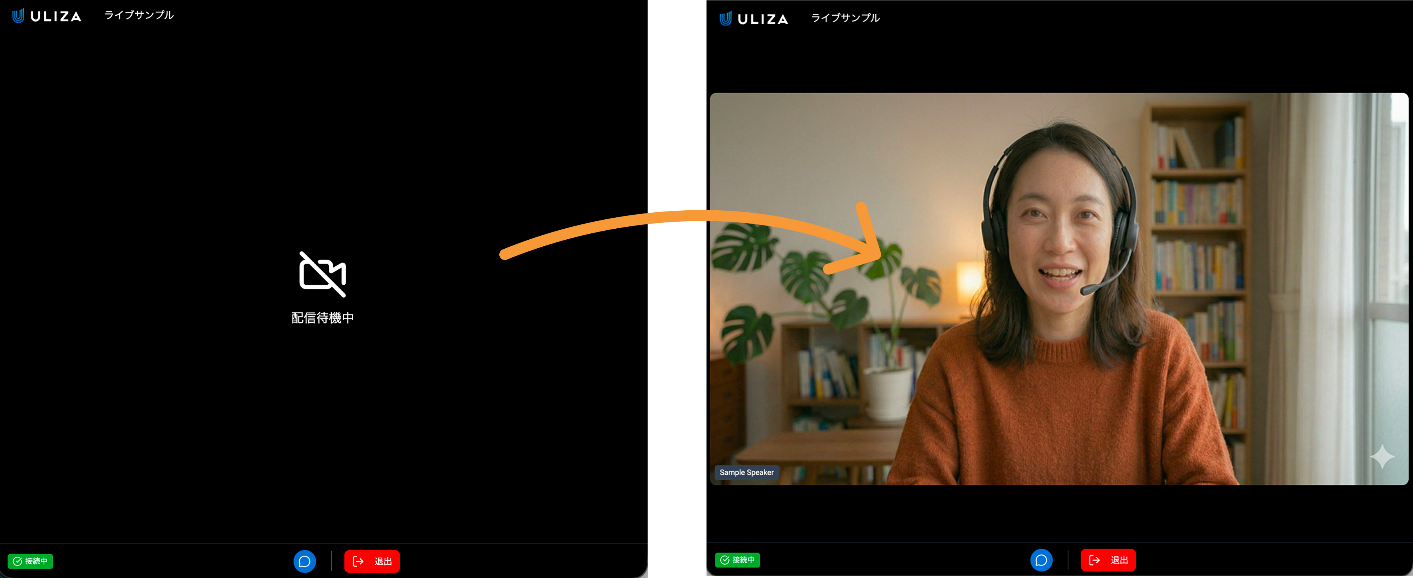Open chat on the waiting-screen panel
Screen dimensions: 1413x578
[x=304, y=561]
